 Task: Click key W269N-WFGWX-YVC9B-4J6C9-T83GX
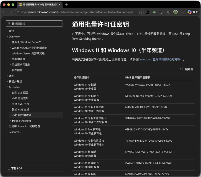tap(148, 85)
